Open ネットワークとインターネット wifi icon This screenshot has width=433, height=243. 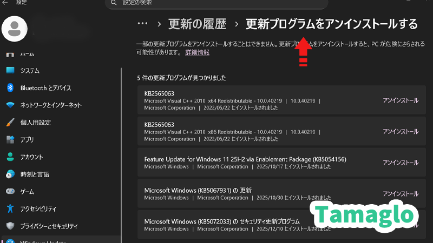pos(10,105)
